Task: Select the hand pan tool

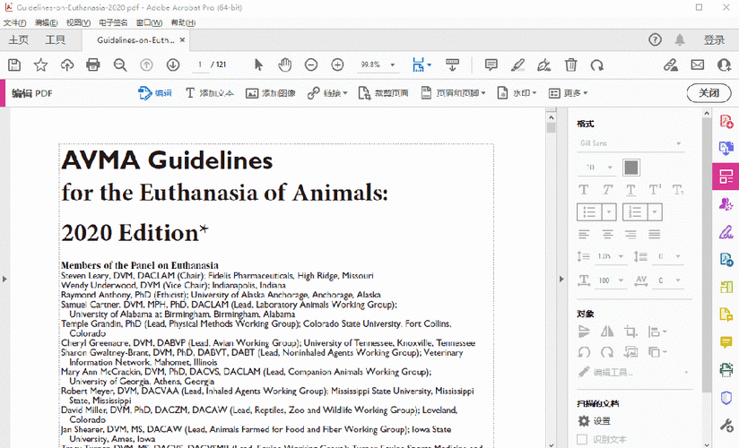Action: click(x=284, y=65)
